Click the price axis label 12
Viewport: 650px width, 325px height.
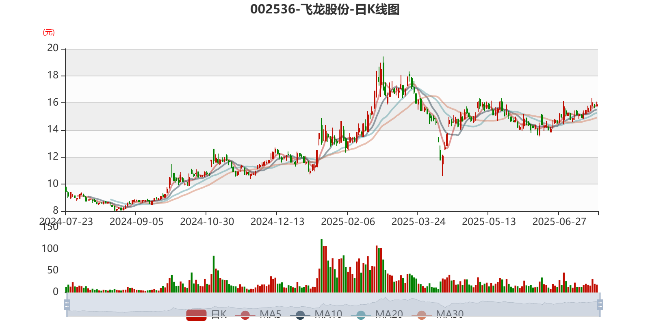point(53,156)
